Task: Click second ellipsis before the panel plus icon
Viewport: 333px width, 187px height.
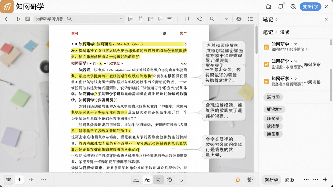Action: (x=316, y=180)
